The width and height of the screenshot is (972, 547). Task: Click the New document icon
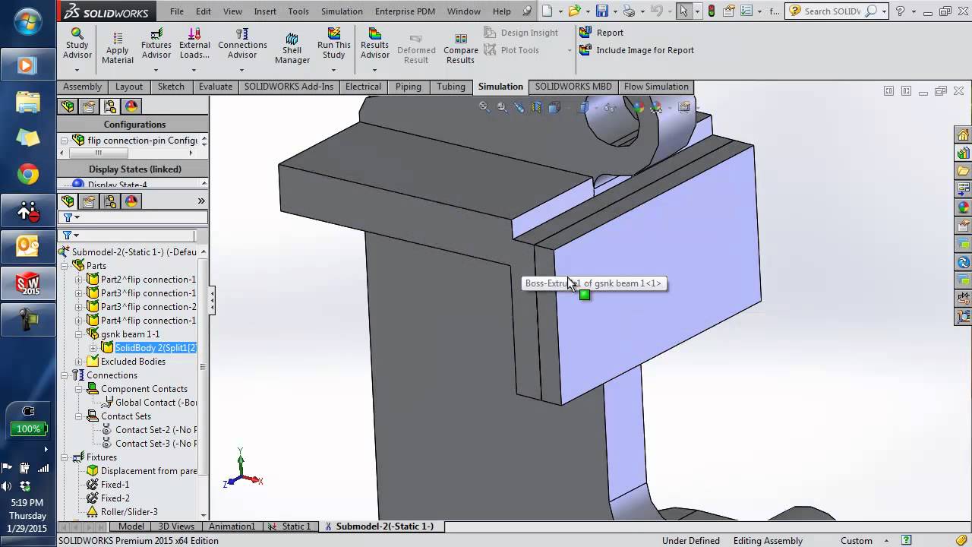547,11
